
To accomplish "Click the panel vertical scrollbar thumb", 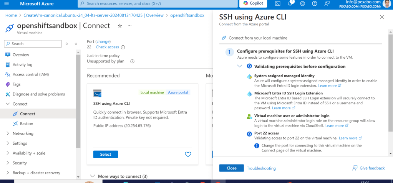I will [390, 82].
